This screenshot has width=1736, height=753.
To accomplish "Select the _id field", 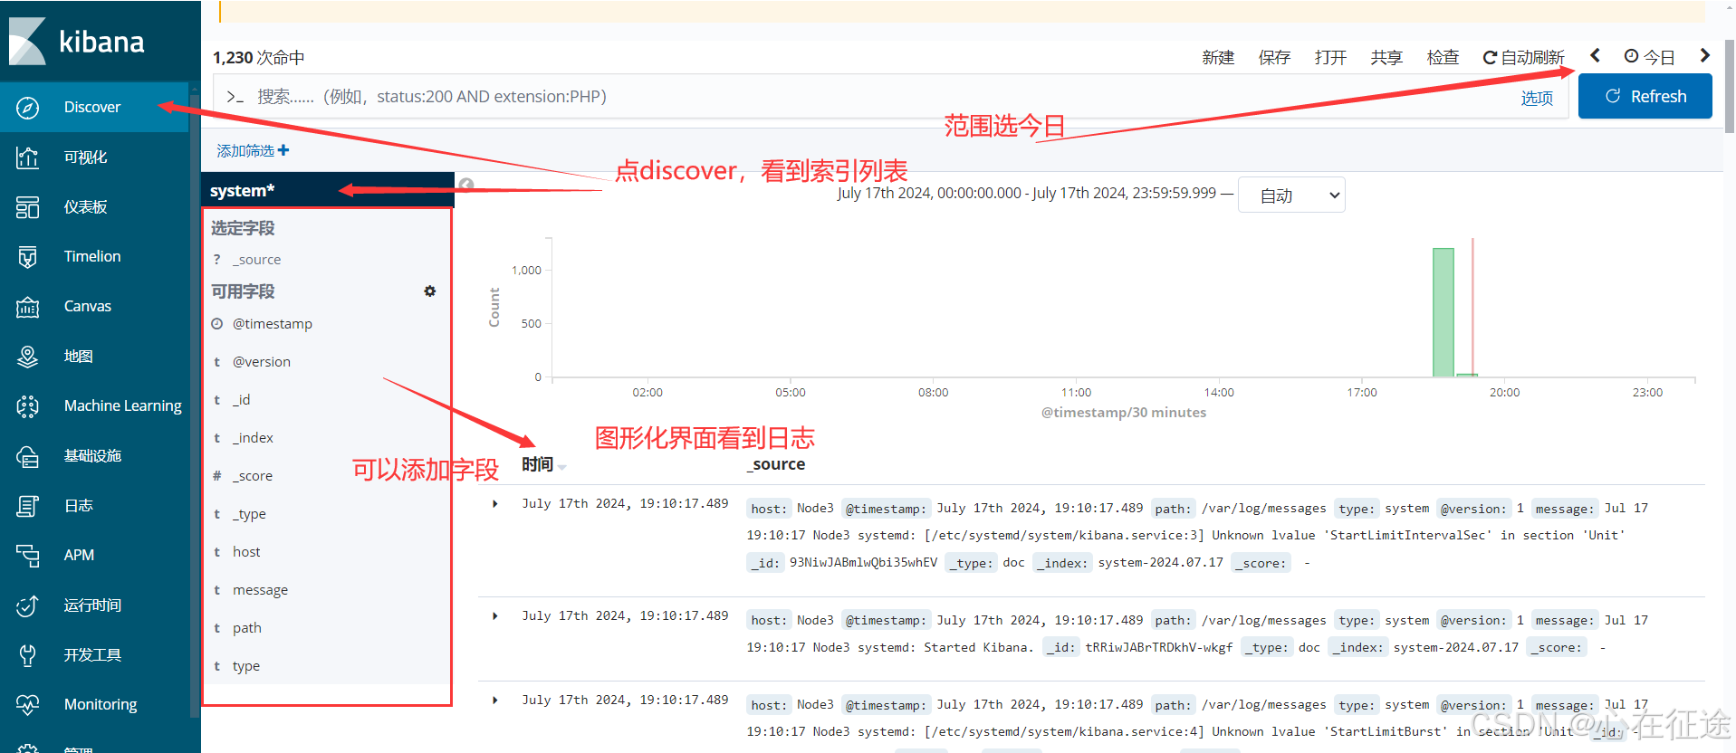I will click(241, 400).
